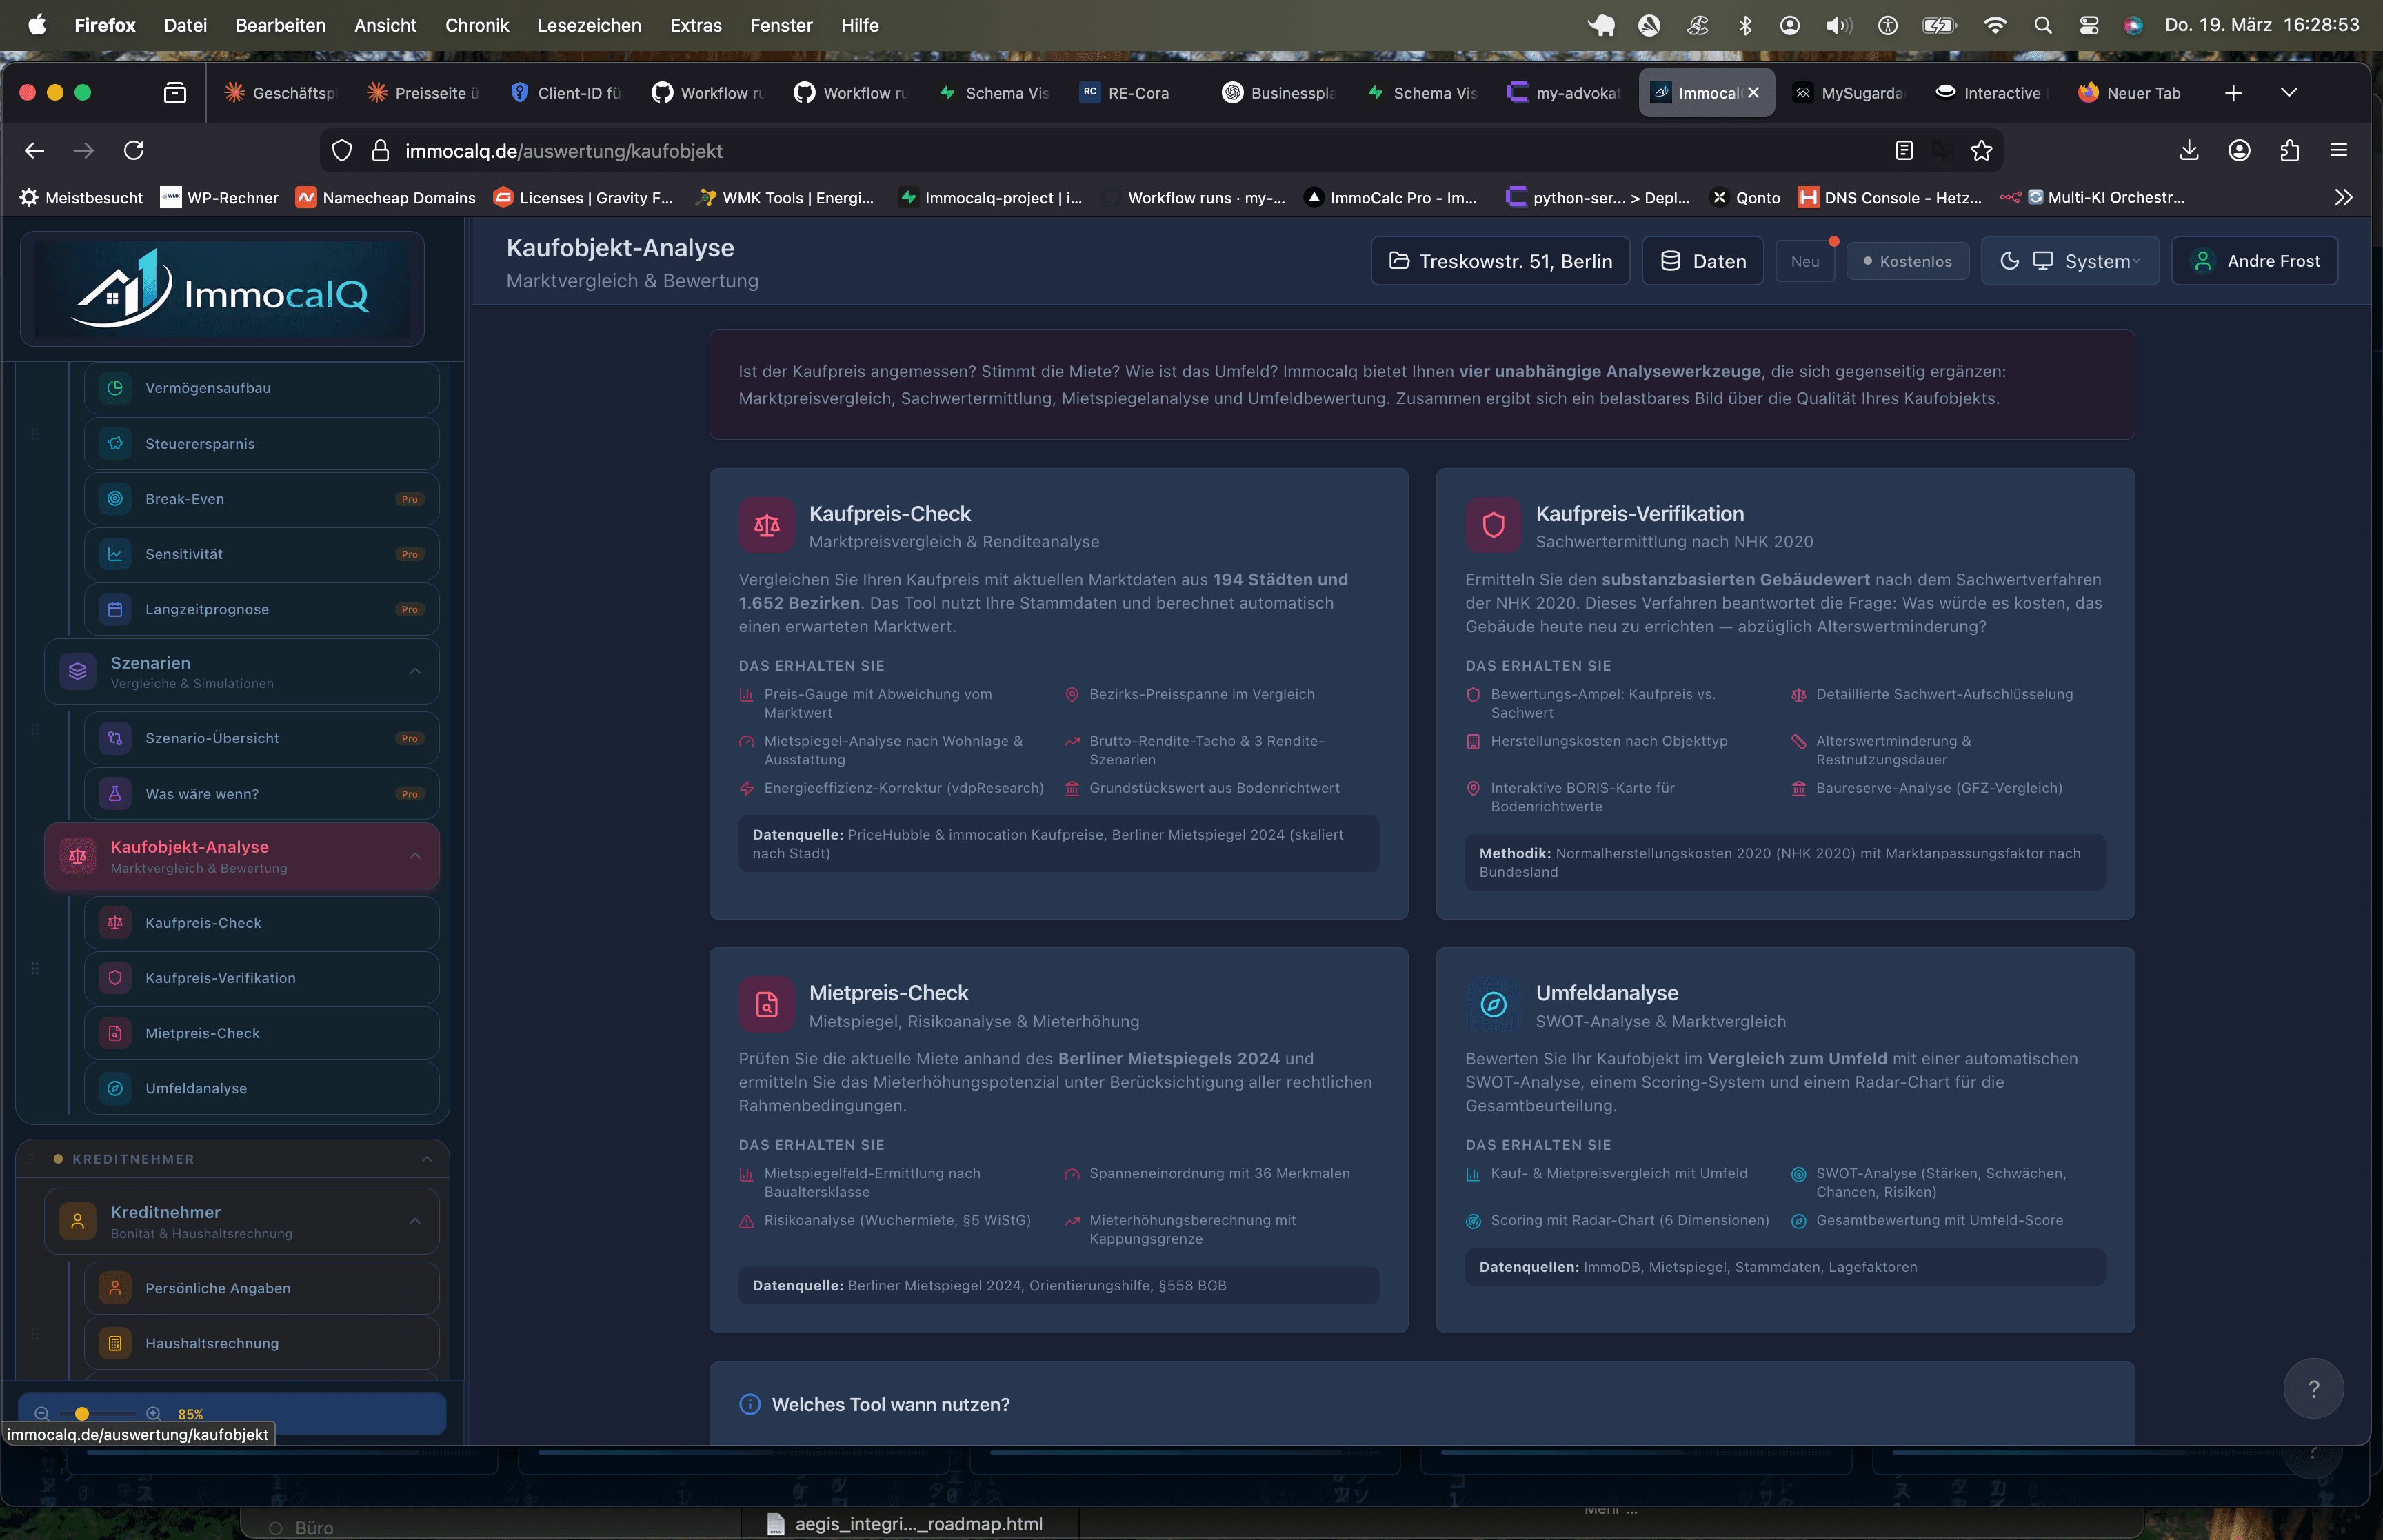Open the Chronik menu in the menu bar
2383x1540 pixels.
[477, 25]
